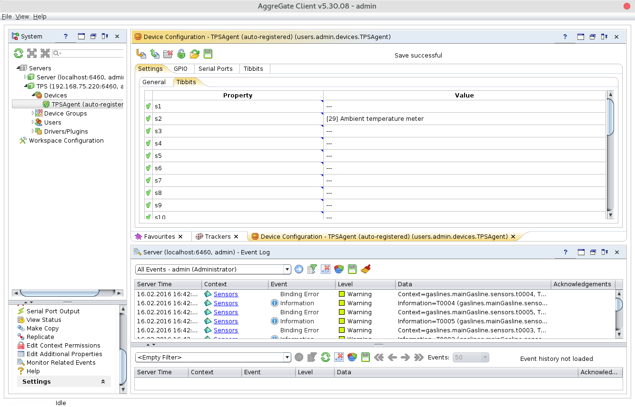Screen dimensions: 635x407
Task: Click the collapse all icon in System panel
Action: 45,53
